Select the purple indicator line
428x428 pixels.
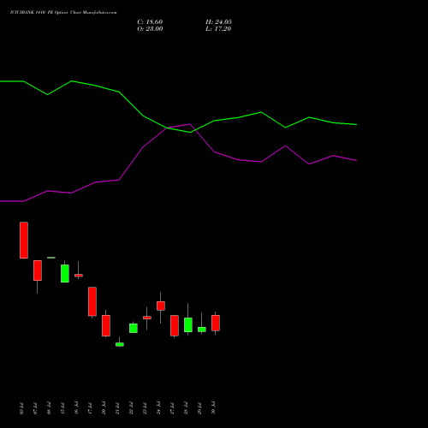(178, 163)
